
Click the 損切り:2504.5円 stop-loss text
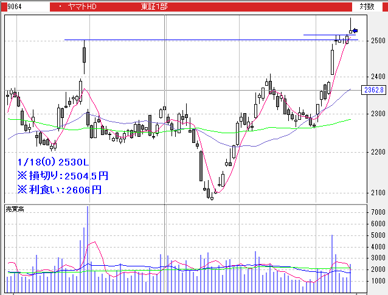63,175
